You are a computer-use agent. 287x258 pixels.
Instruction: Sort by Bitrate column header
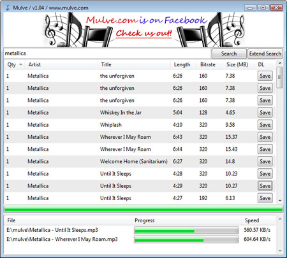[210, 64]
